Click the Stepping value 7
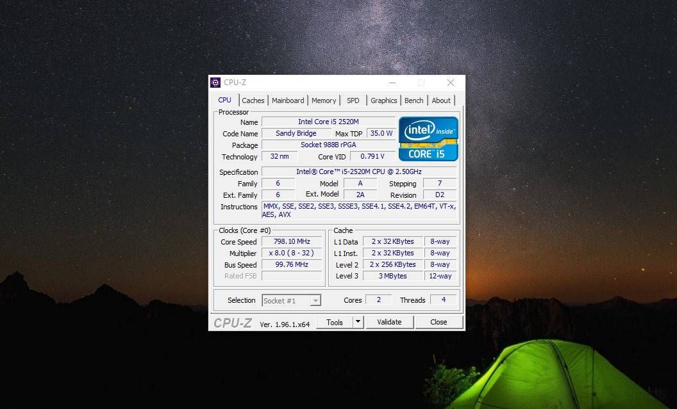 coord(440,183)
